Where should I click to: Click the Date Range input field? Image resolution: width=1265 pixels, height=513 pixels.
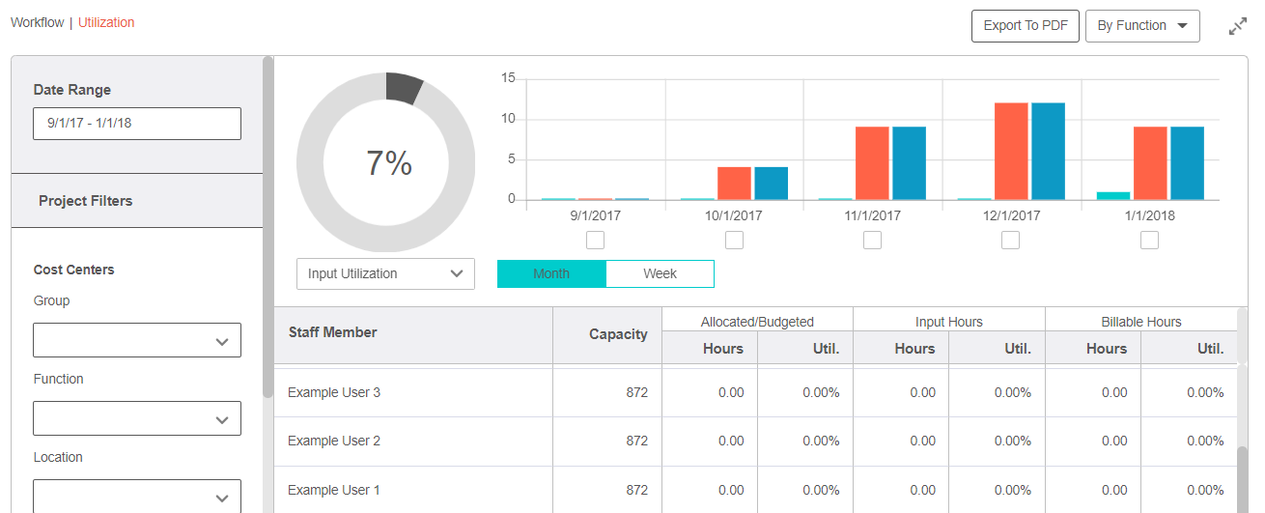(137, 124)
